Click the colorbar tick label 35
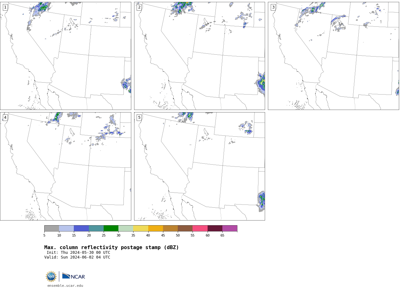Image resolution: width=402 pixels, height=289 pixels. (133, 236)
